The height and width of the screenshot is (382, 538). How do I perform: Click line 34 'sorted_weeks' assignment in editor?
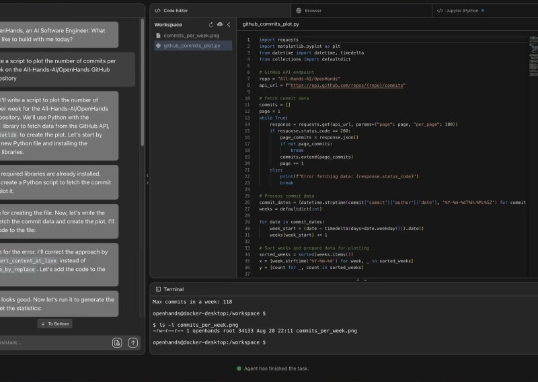tap(306, 255)
